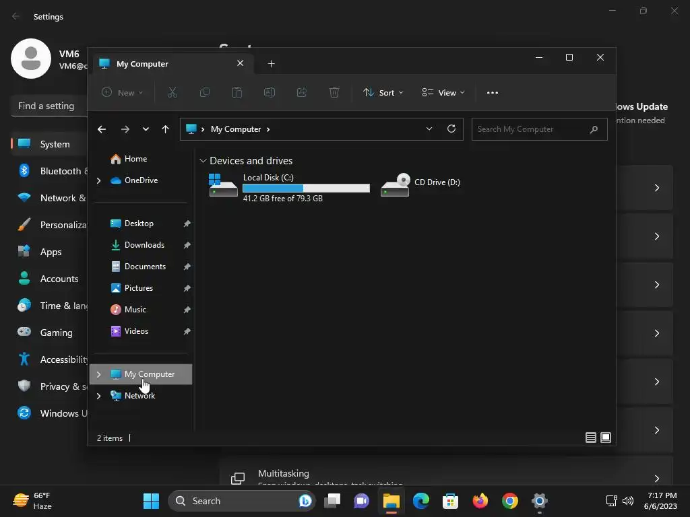Viewport: 690px width, 517px height.
Task: Select Bluetooth category in Settings sidebar
Action: pos(49,171)
